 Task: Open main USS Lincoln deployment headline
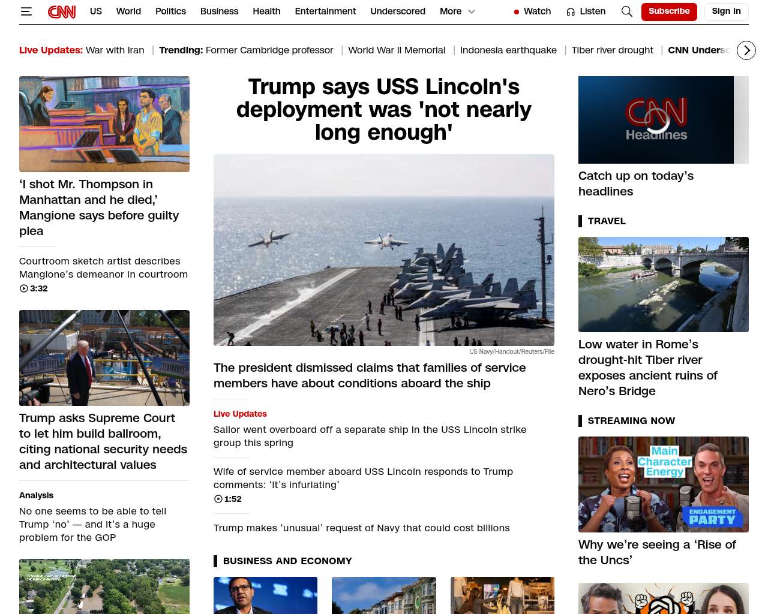pos(384,110)
